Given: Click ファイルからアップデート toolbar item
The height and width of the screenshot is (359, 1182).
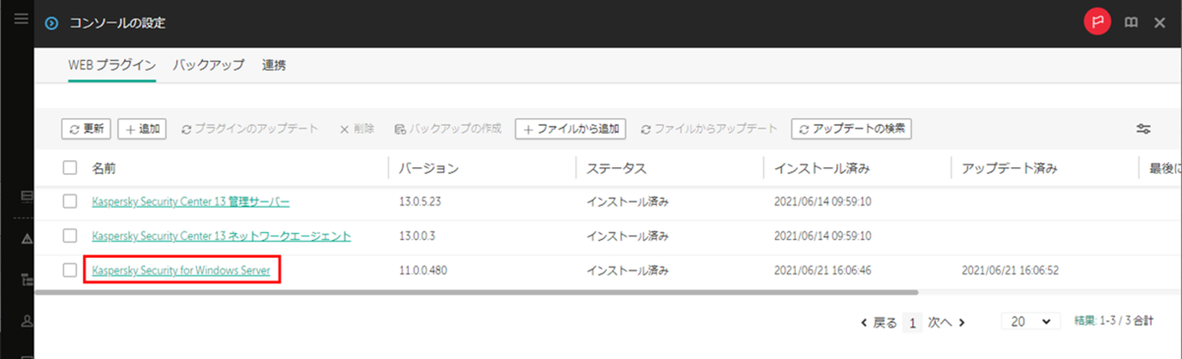Looking at the screenshot, I should (709, 129).
